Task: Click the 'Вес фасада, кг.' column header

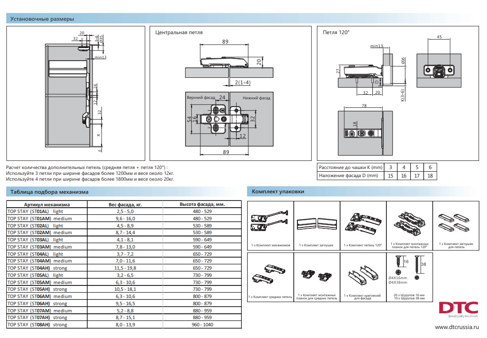Action: pos(125,204)
